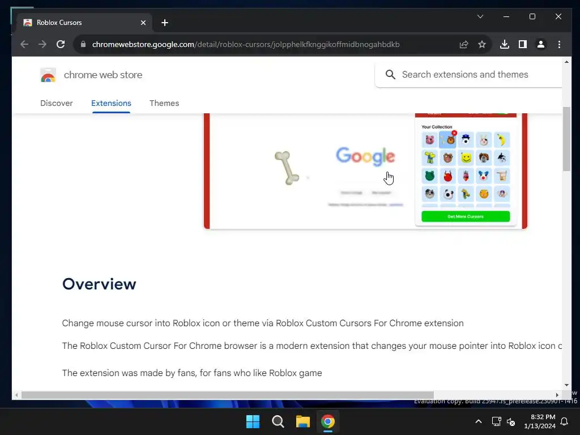Image resolution: width=580 pixels, height=435 pixels.
Task: Open the notifications bell
Action: (x=565, y=421)
